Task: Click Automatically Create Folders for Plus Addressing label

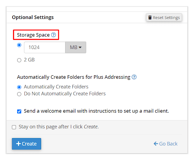Action: coord(74,77)
